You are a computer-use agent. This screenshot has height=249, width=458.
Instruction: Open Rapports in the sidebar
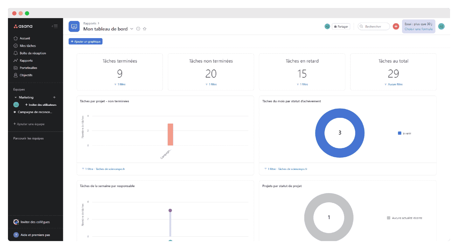(26, 60)
